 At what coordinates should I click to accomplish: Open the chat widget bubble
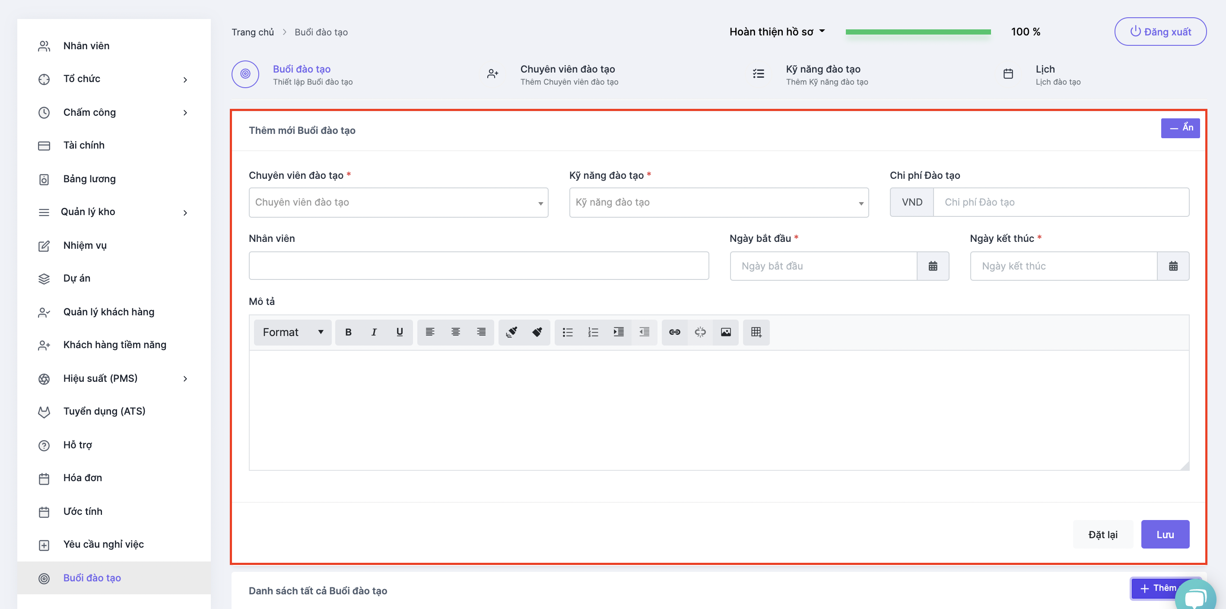[x=1195, y=596]
